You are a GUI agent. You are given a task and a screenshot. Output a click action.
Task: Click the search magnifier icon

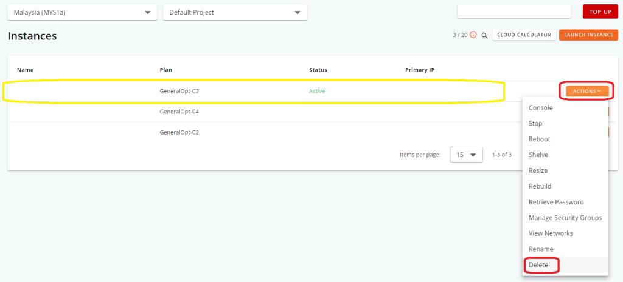(x=484, y=35)
